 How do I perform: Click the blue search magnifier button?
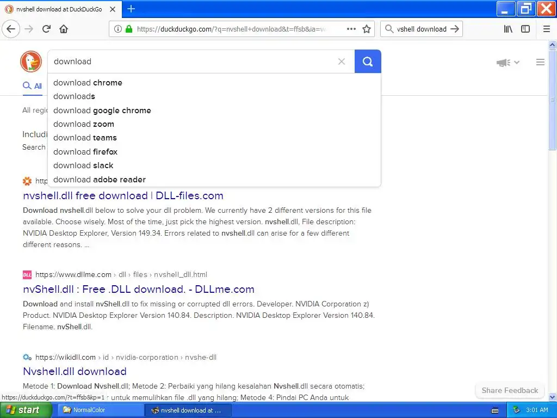click(368, 62)
